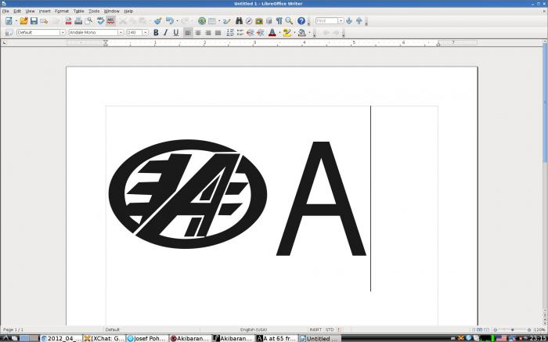Open a file with the folder icon

(x=23, y=21)
